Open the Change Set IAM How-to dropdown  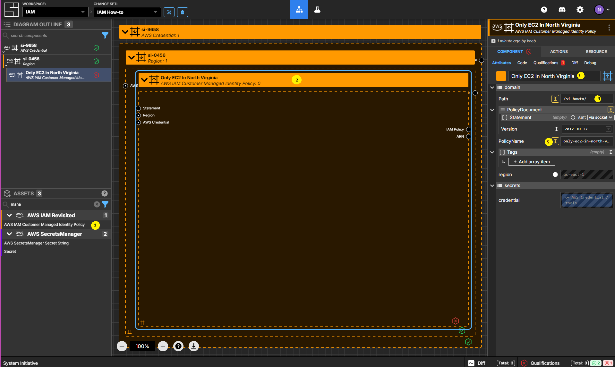pos(127,12)
